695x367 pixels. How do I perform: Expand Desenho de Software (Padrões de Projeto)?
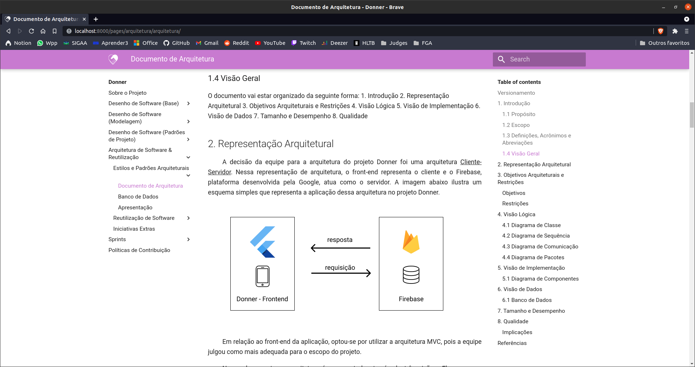(x=188, y=140)
